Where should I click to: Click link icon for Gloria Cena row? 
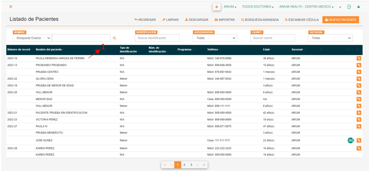coord(359,79)
